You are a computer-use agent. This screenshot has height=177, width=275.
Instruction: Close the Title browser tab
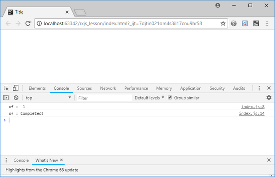click(67, 12)
